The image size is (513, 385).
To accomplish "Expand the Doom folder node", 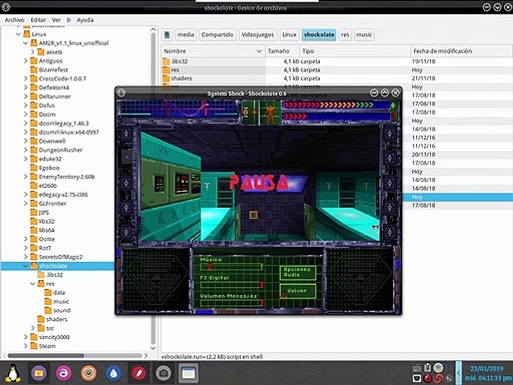I will coord(26,114).
